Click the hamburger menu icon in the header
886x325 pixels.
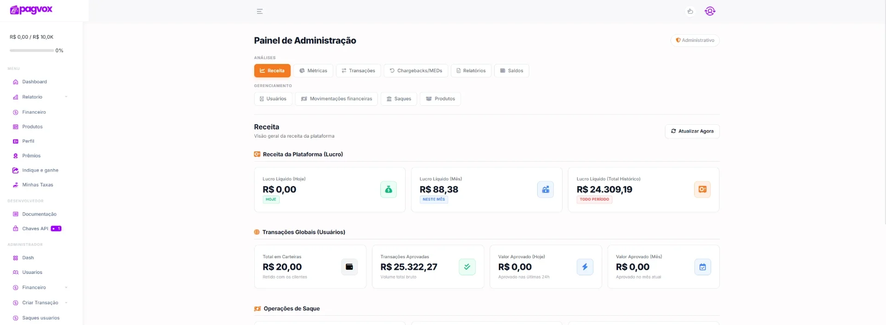[x=260, y=12]
